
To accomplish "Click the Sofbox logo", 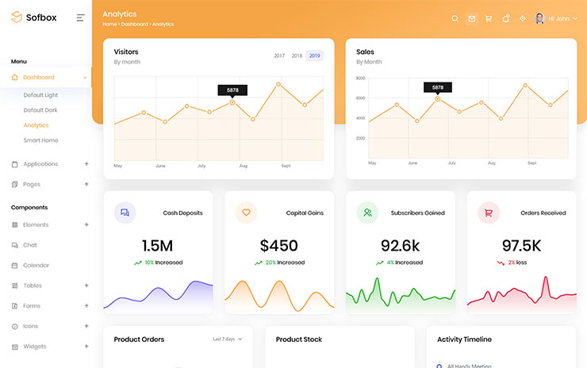I will [35, 17].
